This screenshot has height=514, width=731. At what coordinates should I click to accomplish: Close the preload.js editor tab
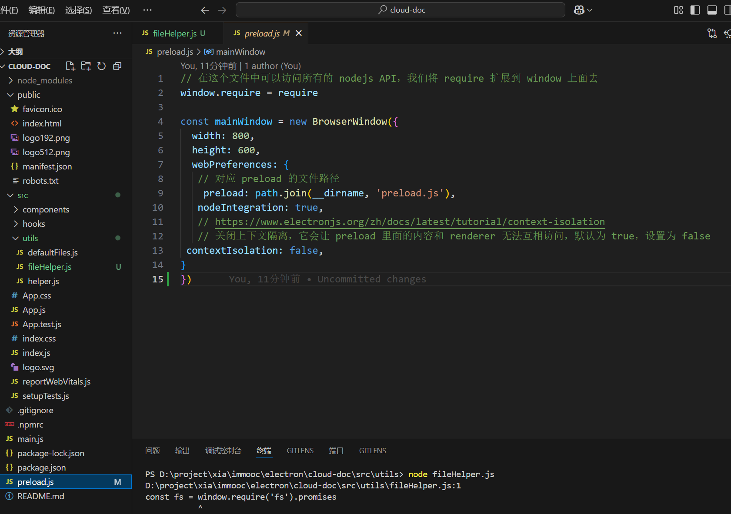(299, 33)
